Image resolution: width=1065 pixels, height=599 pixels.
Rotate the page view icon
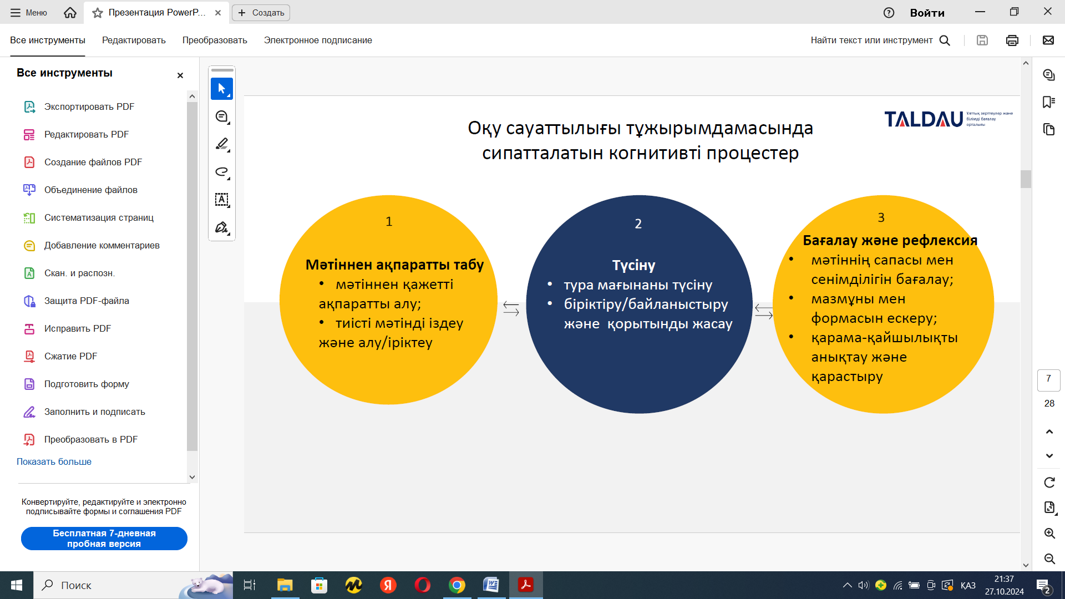click(x=1049, y=483)
